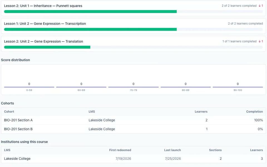Open the BIO-201 Section B cohort row
The image size is (267, 167).
coord(133,129)
